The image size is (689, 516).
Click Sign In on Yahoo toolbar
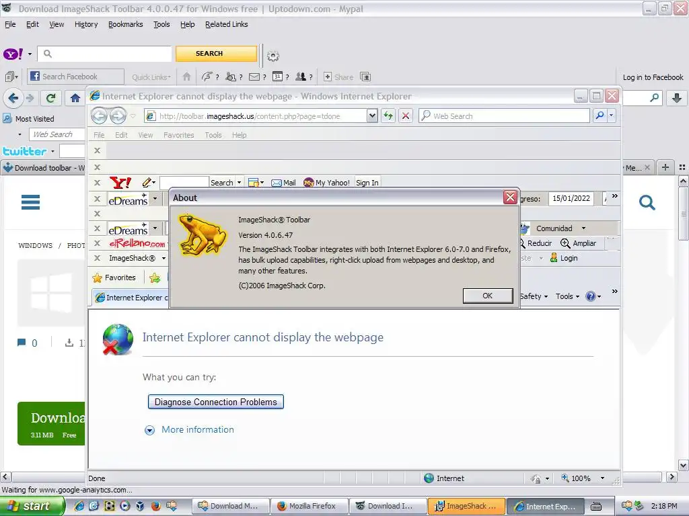tap(367, 183)
